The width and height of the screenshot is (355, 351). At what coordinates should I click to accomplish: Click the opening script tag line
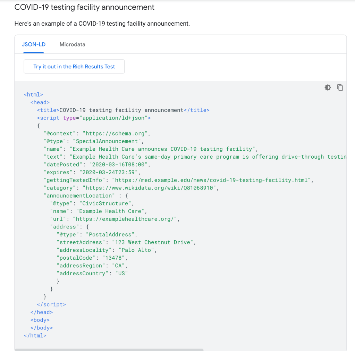[x=94, y=118]
